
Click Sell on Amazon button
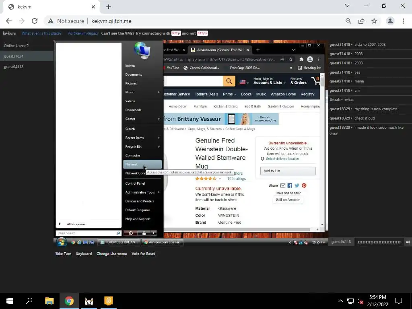tap(288, 200)
